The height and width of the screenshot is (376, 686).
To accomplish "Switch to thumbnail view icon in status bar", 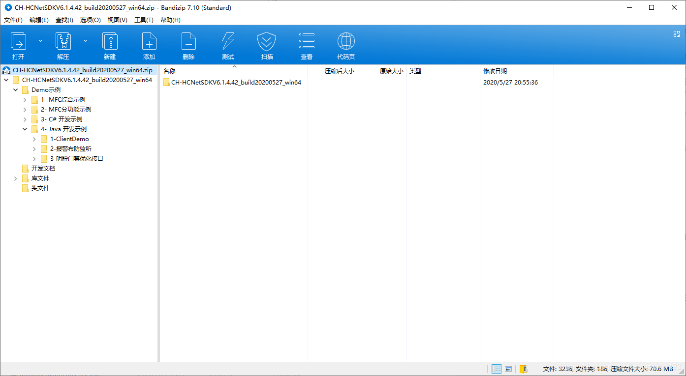I will pos(508,369).
